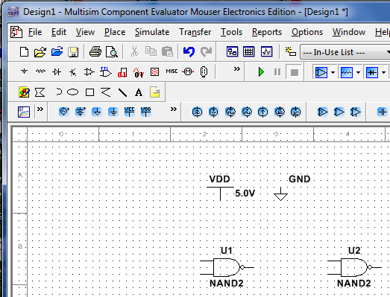Click the Print icon in toolbar
Image resolution: width=390 pixels, height=297 pixels.
(x=95, y=51)
